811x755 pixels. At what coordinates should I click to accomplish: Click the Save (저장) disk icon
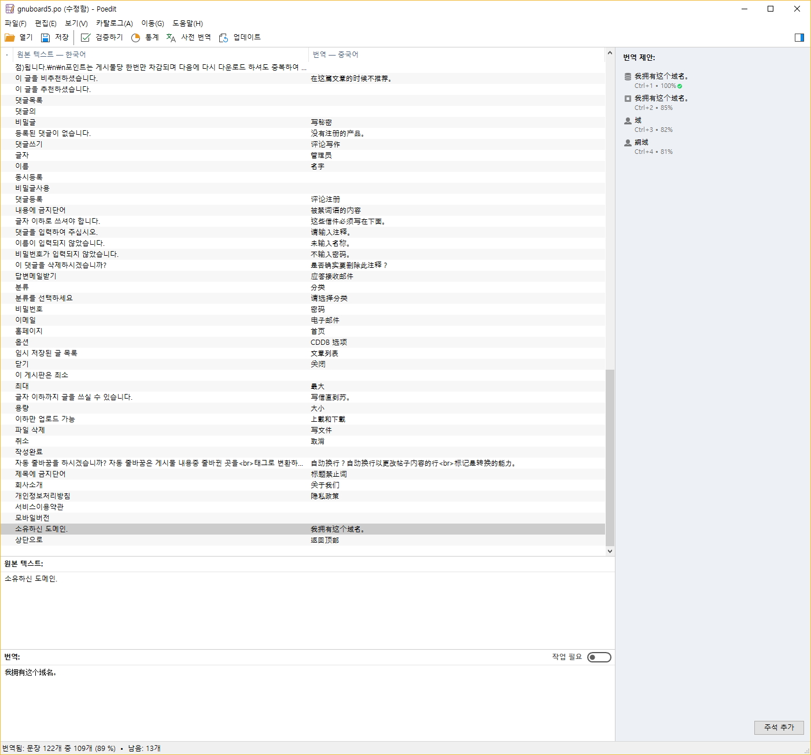(x=45, y=38)
